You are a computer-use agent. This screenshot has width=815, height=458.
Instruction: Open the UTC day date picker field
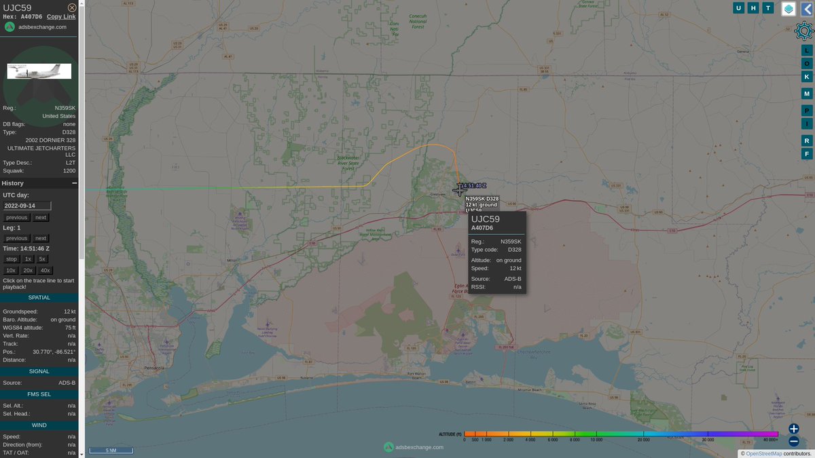(26, 205)
